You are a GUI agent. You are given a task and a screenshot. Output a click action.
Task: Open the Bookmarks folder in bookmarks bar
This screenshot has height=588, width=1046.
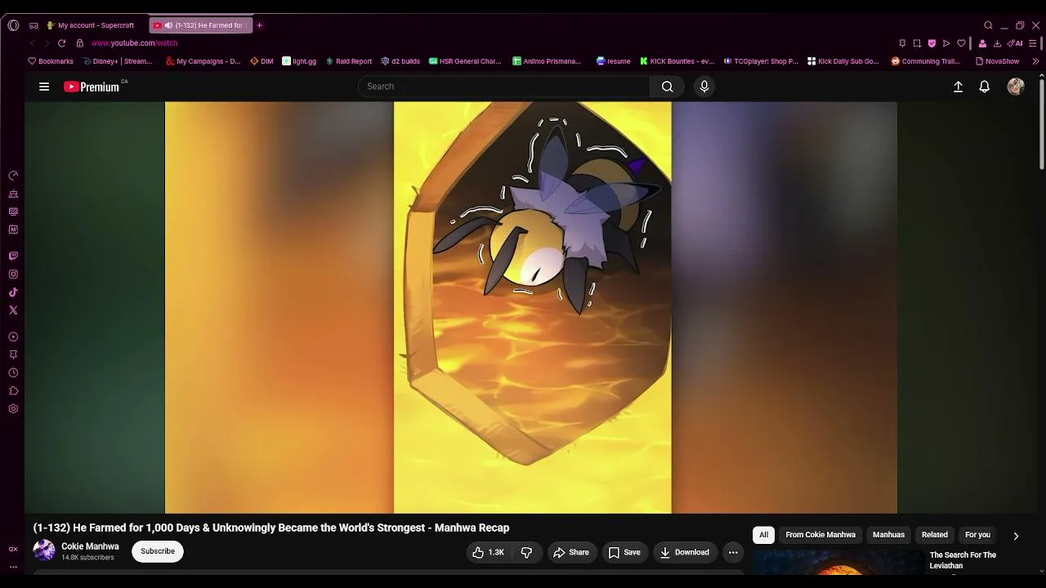coord(51,61)
